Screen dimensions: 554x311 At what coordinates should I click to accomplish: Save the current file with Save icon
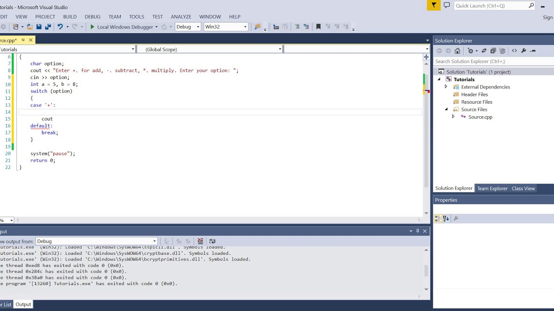(39, 27)
